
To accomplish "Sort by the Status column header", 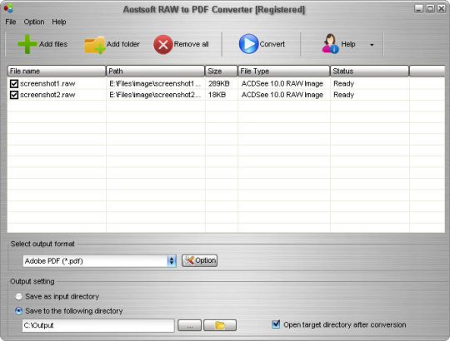I will (x=370, y=71).
